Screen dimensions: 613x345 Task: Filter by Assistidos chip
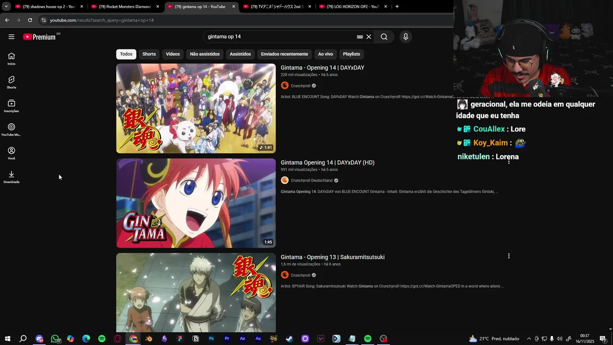pos(240,54)
